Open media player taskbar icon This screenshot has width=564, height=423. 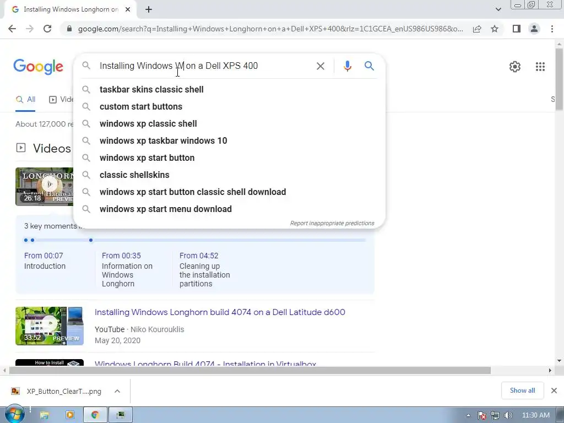point(70,415)
